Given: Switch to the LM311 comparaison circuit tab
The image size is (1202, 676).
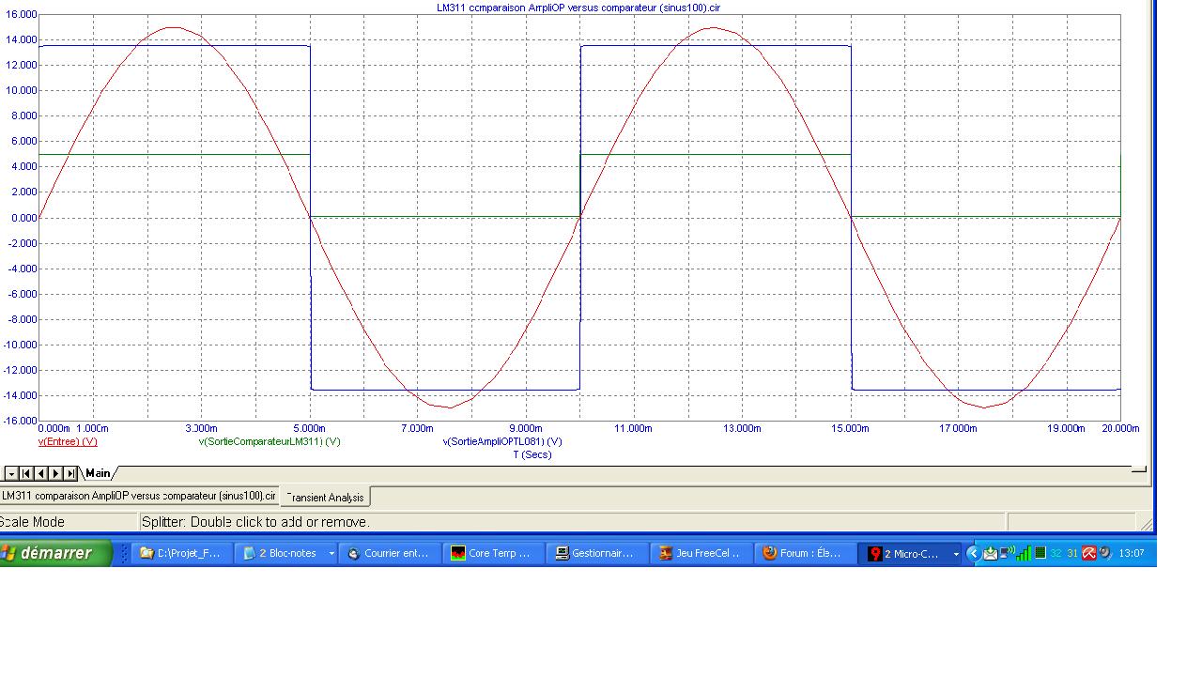Looking at the screenshot, I should pos(139,496).
